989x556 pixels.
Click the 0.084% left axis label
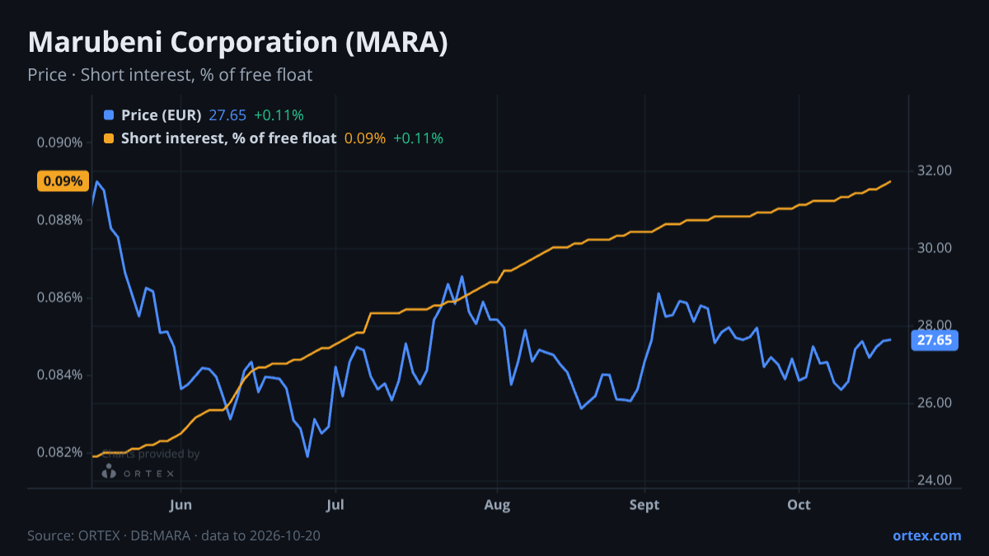coord(60,376)
